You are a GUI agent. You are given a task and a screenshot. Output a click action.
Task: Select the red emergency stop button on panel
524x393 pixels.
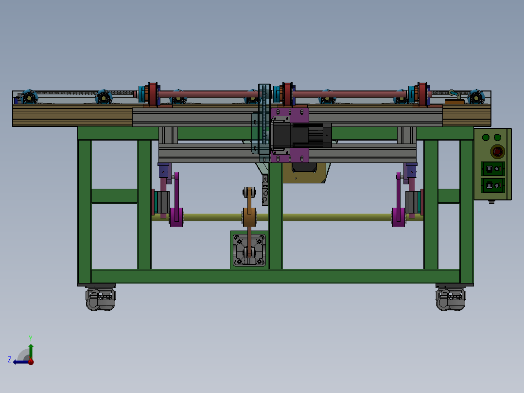click(x=497, y=152)
